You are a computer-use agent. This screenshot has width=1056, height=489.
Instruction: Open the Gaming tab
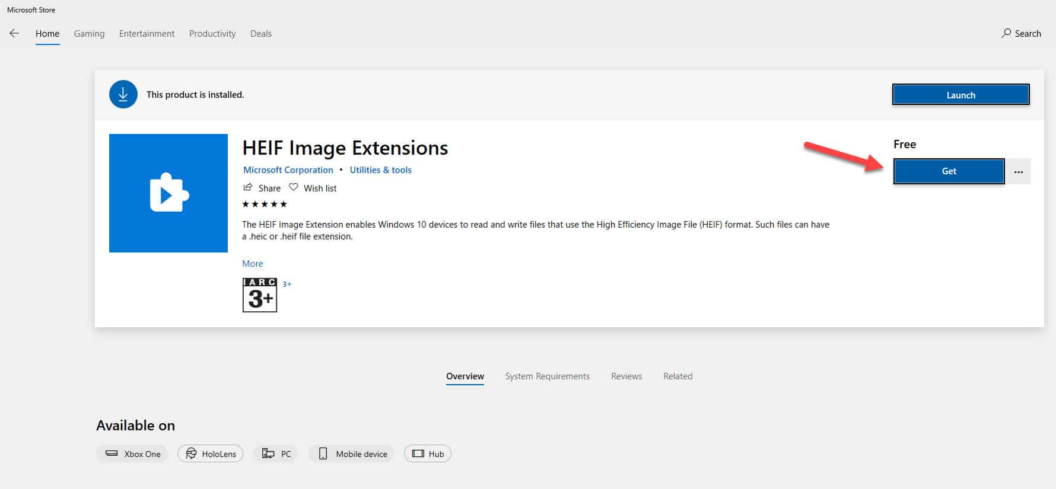[89, 34]
